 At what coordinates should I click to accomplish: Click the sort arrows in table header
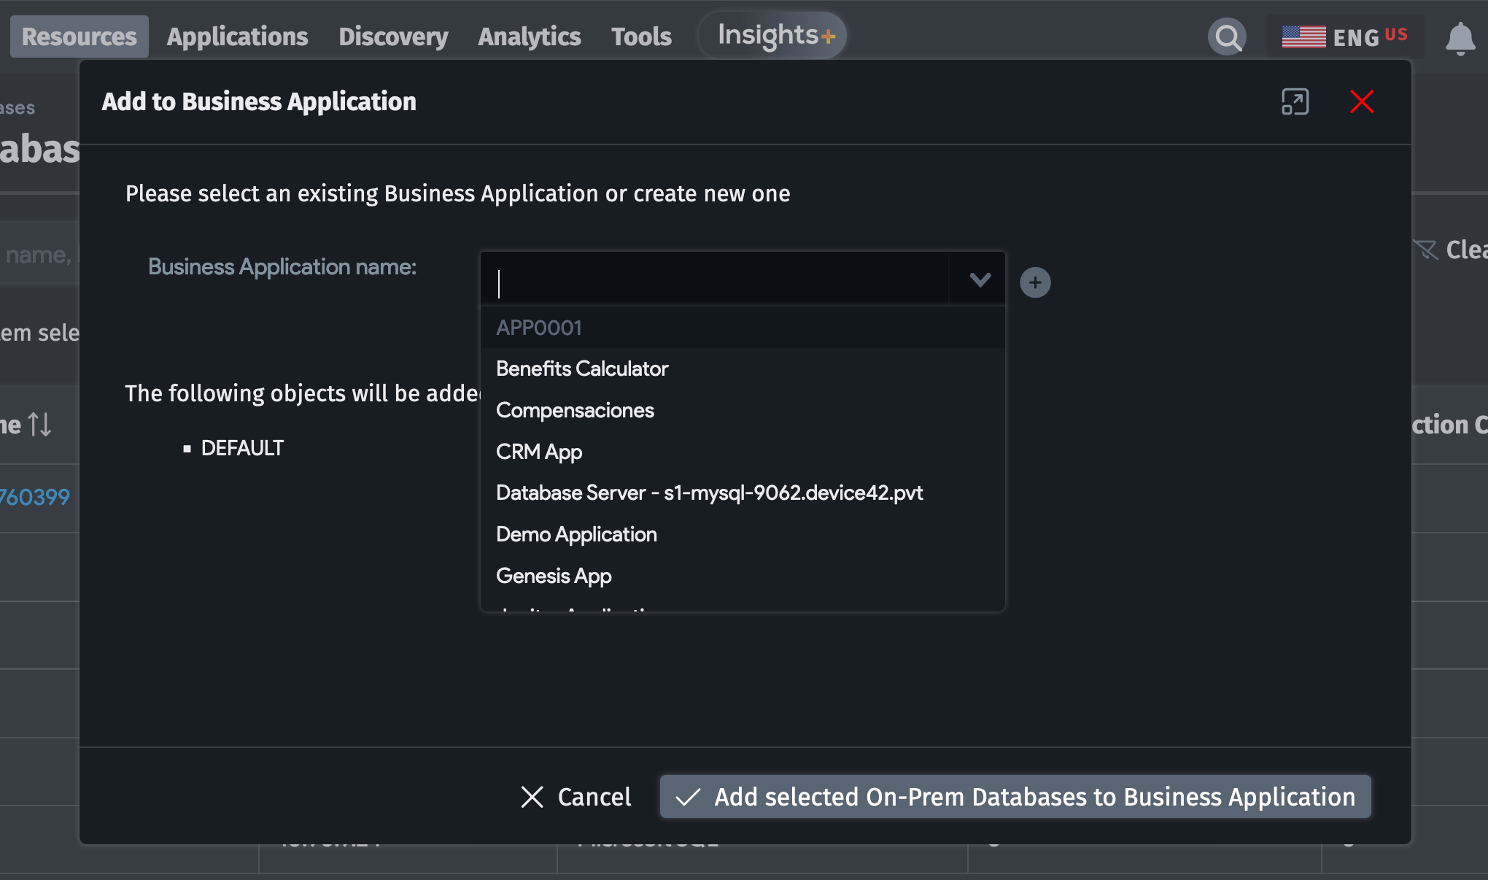tap(39, 424)
